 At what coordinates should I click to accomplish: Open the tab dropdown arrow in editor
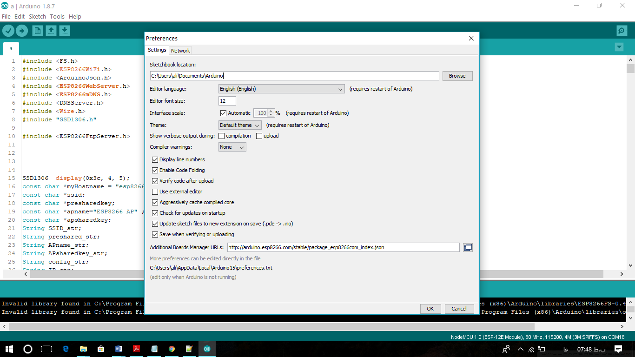(619, 47)
